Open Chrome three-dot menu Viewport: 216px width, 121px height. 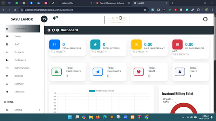pos(213,10)
